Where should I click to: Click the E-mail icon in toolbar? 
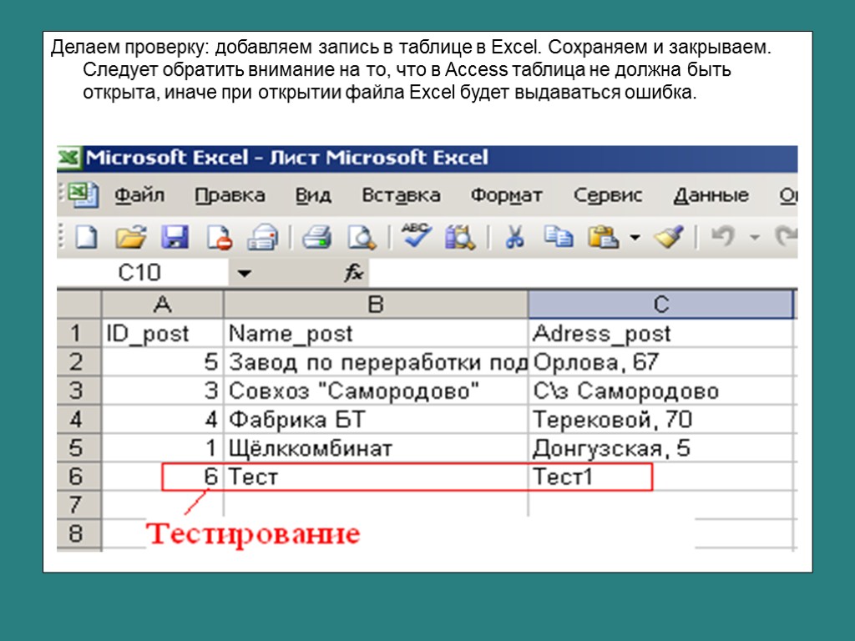click(262, 237)
